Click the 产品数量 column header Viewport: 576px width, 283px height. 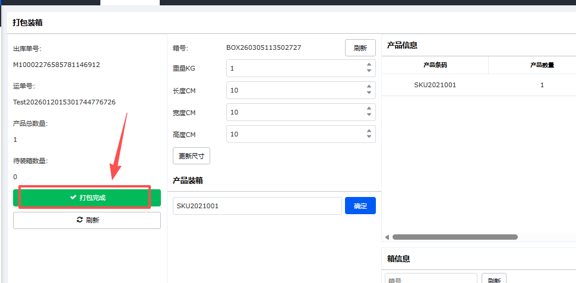point(542,65)
